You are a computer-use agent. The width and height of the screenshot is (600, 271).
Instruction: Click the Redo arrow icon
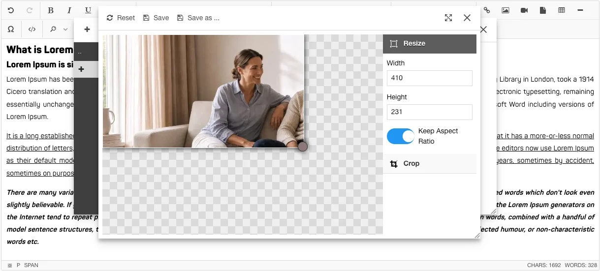coord(30,10)
